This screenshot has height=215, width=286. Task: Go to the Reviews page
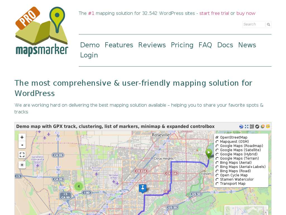152,45
